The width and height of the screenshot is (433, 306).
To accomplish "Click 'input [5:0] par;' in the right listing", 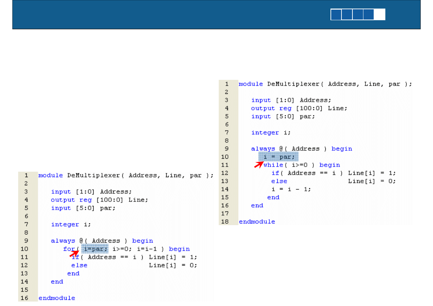I will [283, 117].
